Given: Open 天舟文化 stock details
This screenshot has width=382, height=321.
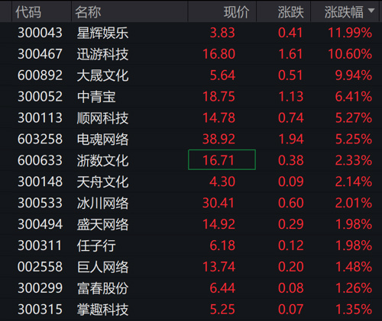Looking at the screenshot, I should pyautogui.click(x=102, y=181).
